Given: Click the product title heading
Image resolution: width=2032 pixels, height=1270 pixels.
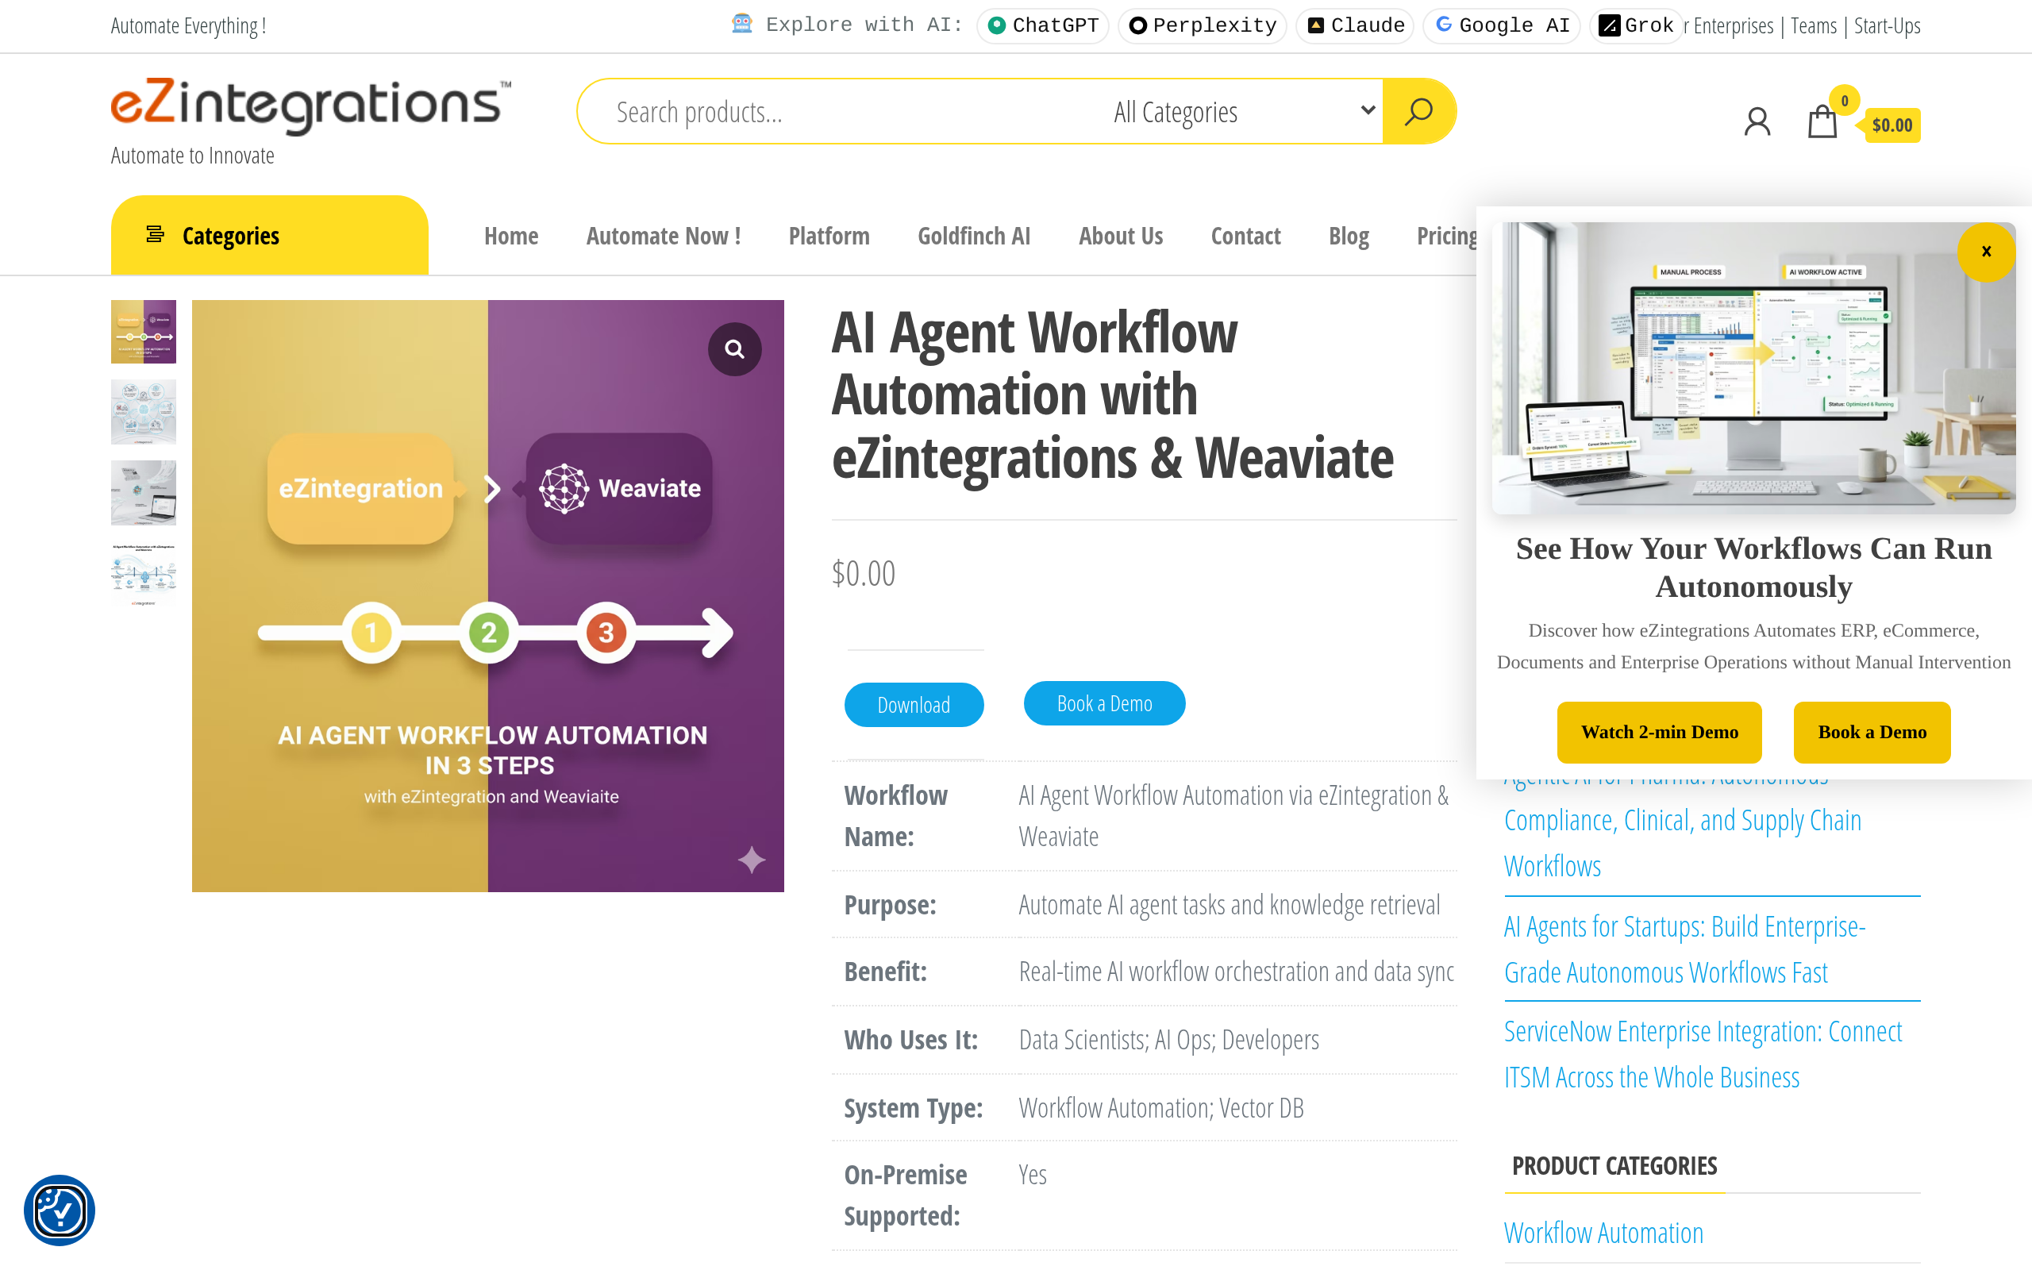Looking at the screenshot, I should click(1112, 394).
